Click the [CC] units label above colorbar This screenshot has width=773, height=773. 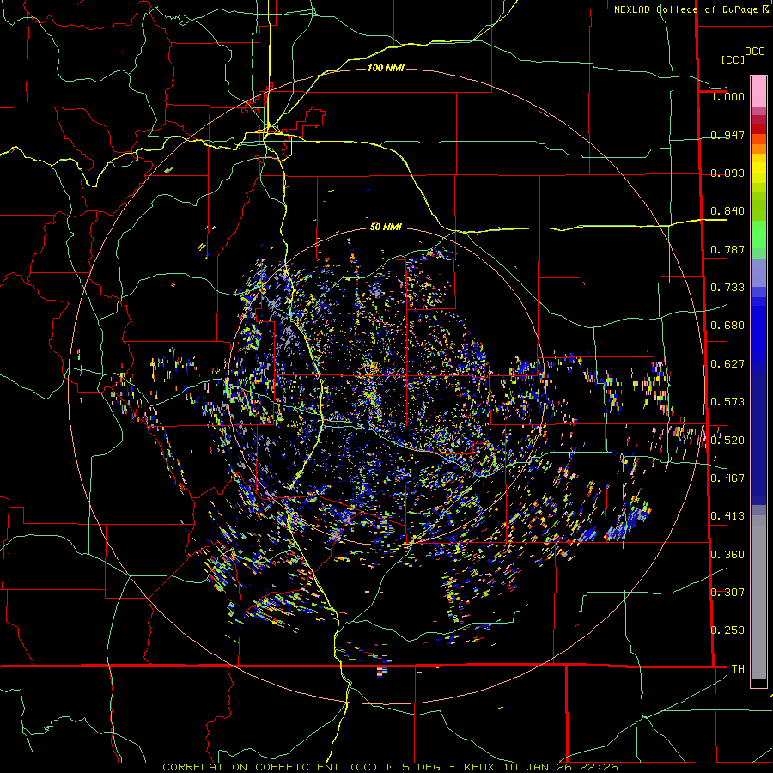(x=733, y=59)
